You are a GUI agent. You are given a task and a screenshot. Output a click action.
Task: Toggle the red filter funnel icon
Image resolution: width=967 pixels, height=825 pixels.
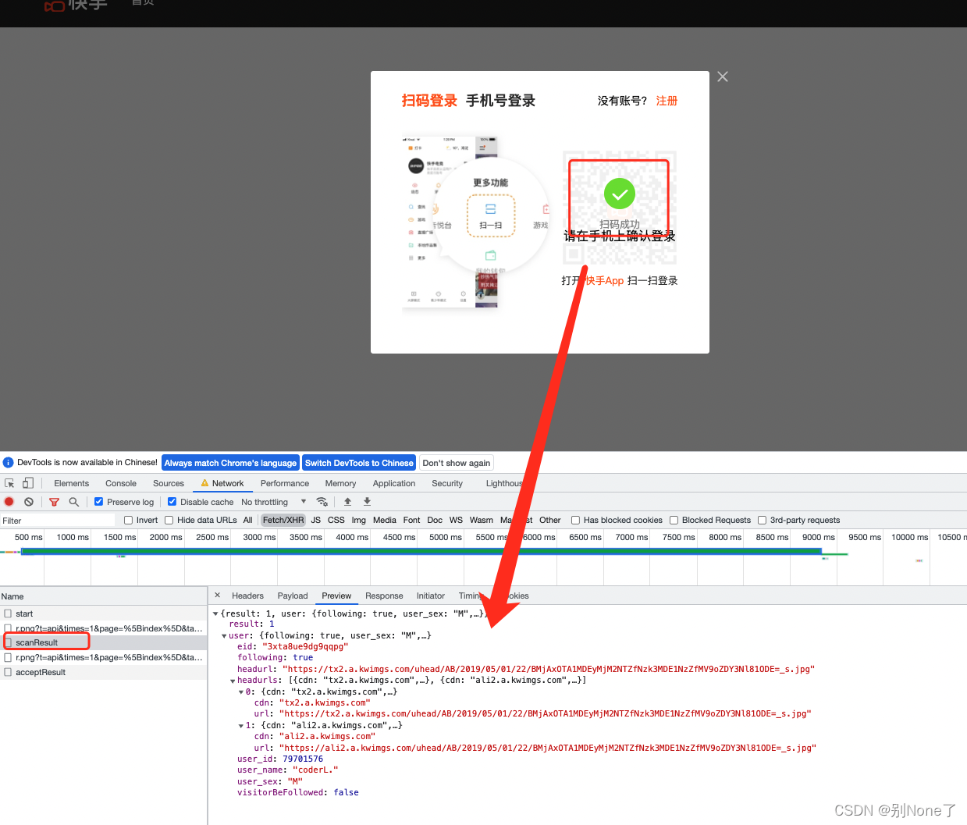coord(54,502)
